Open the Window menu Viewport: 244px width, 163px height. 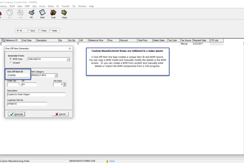82,6
